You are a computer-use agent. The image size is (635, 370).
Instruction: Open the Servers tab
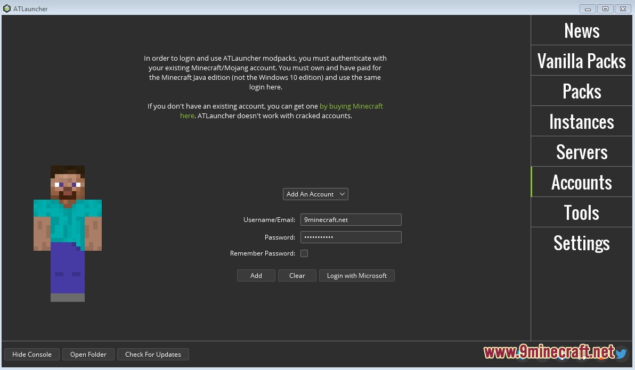pyautogui.click(x=582, y=152)
